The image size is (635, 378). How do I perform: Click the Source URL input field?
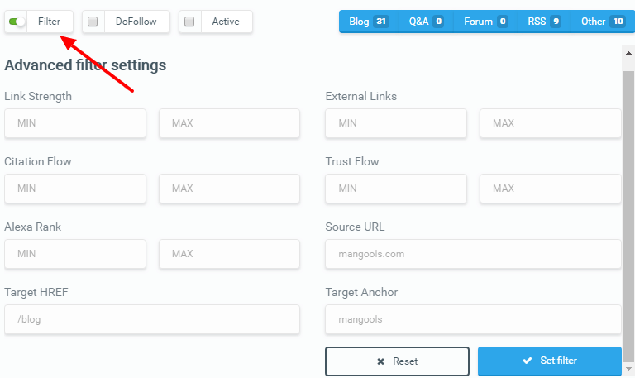(x=473, y=254)
